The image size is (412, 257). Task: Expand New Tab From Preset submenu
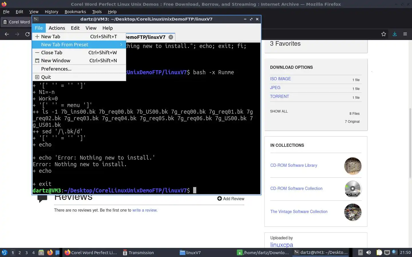point(79,45)
